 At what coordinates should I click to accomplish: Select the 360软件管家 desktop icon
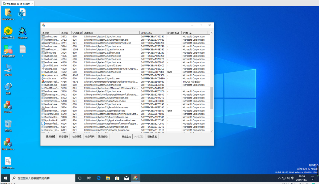(8, 51)
